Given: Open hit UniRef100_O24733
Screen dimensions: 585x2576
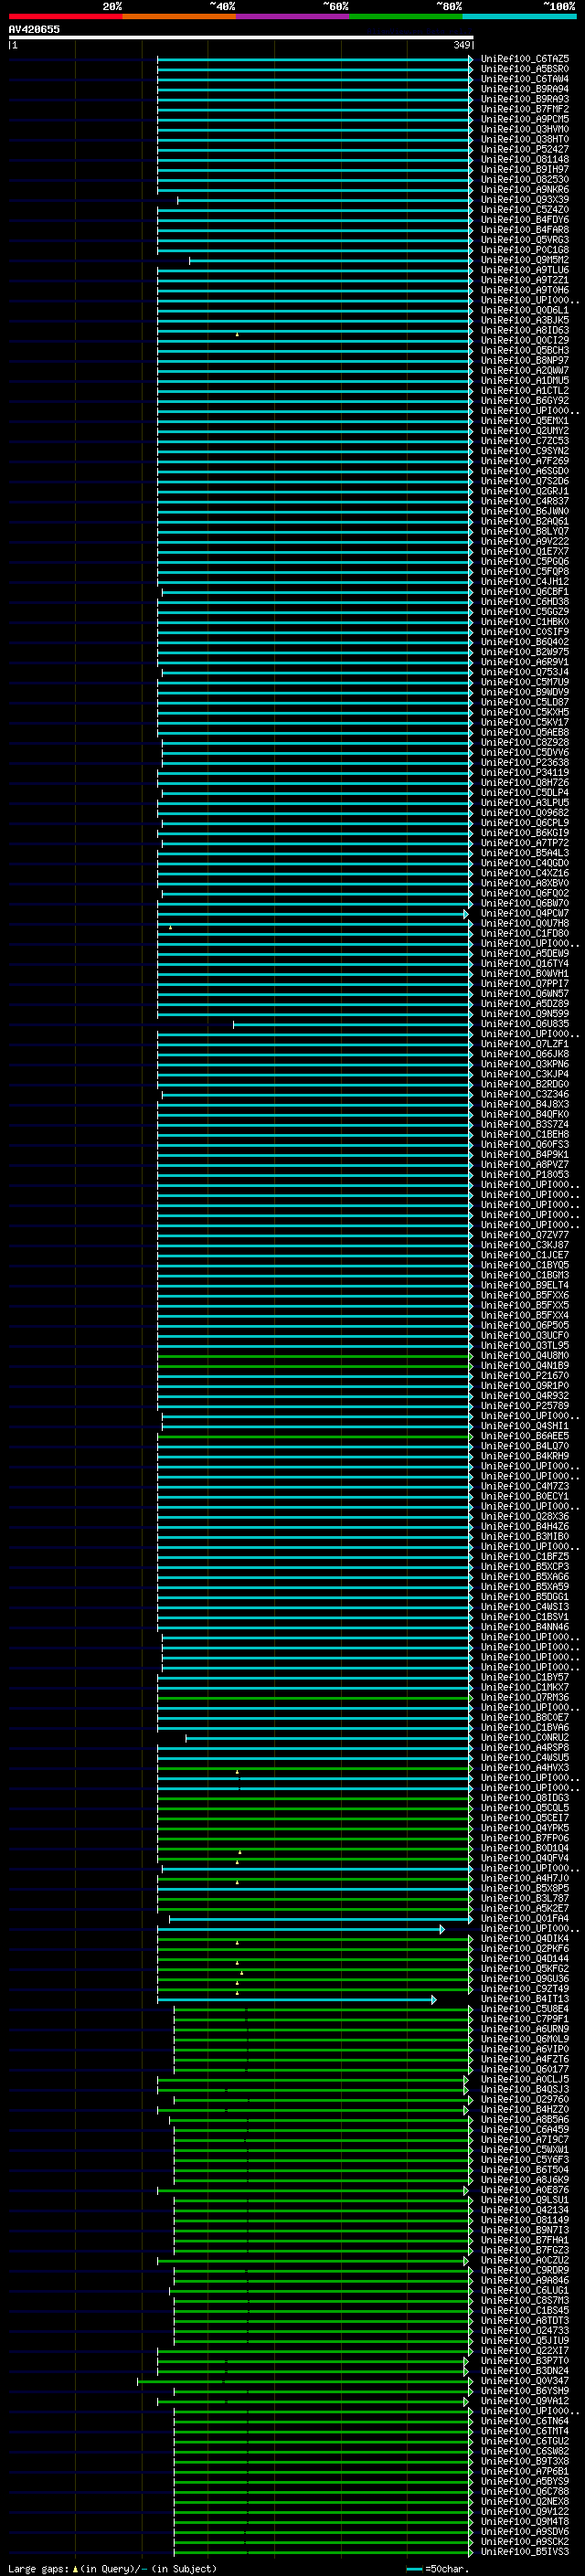Looking at the screenshot, I should [x=525, y=2330].
